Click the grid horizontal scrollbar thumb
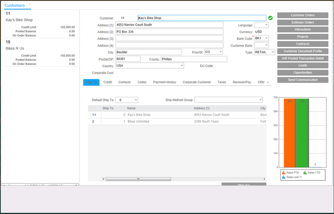This screenshot has height=214, width=334. point(139,179)
